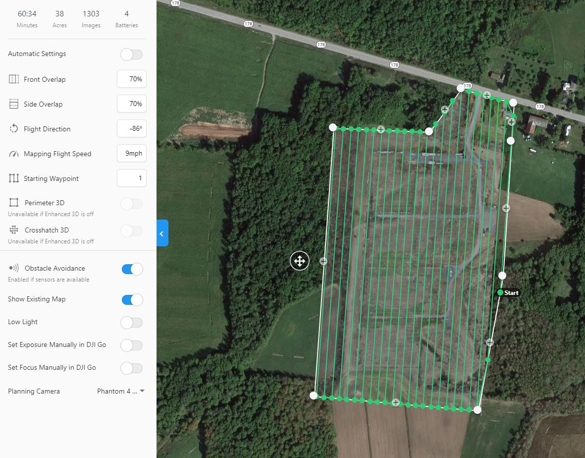Click the Mapping Flight Speed gauge icon
585x458 pixels.
coord(14,154)
